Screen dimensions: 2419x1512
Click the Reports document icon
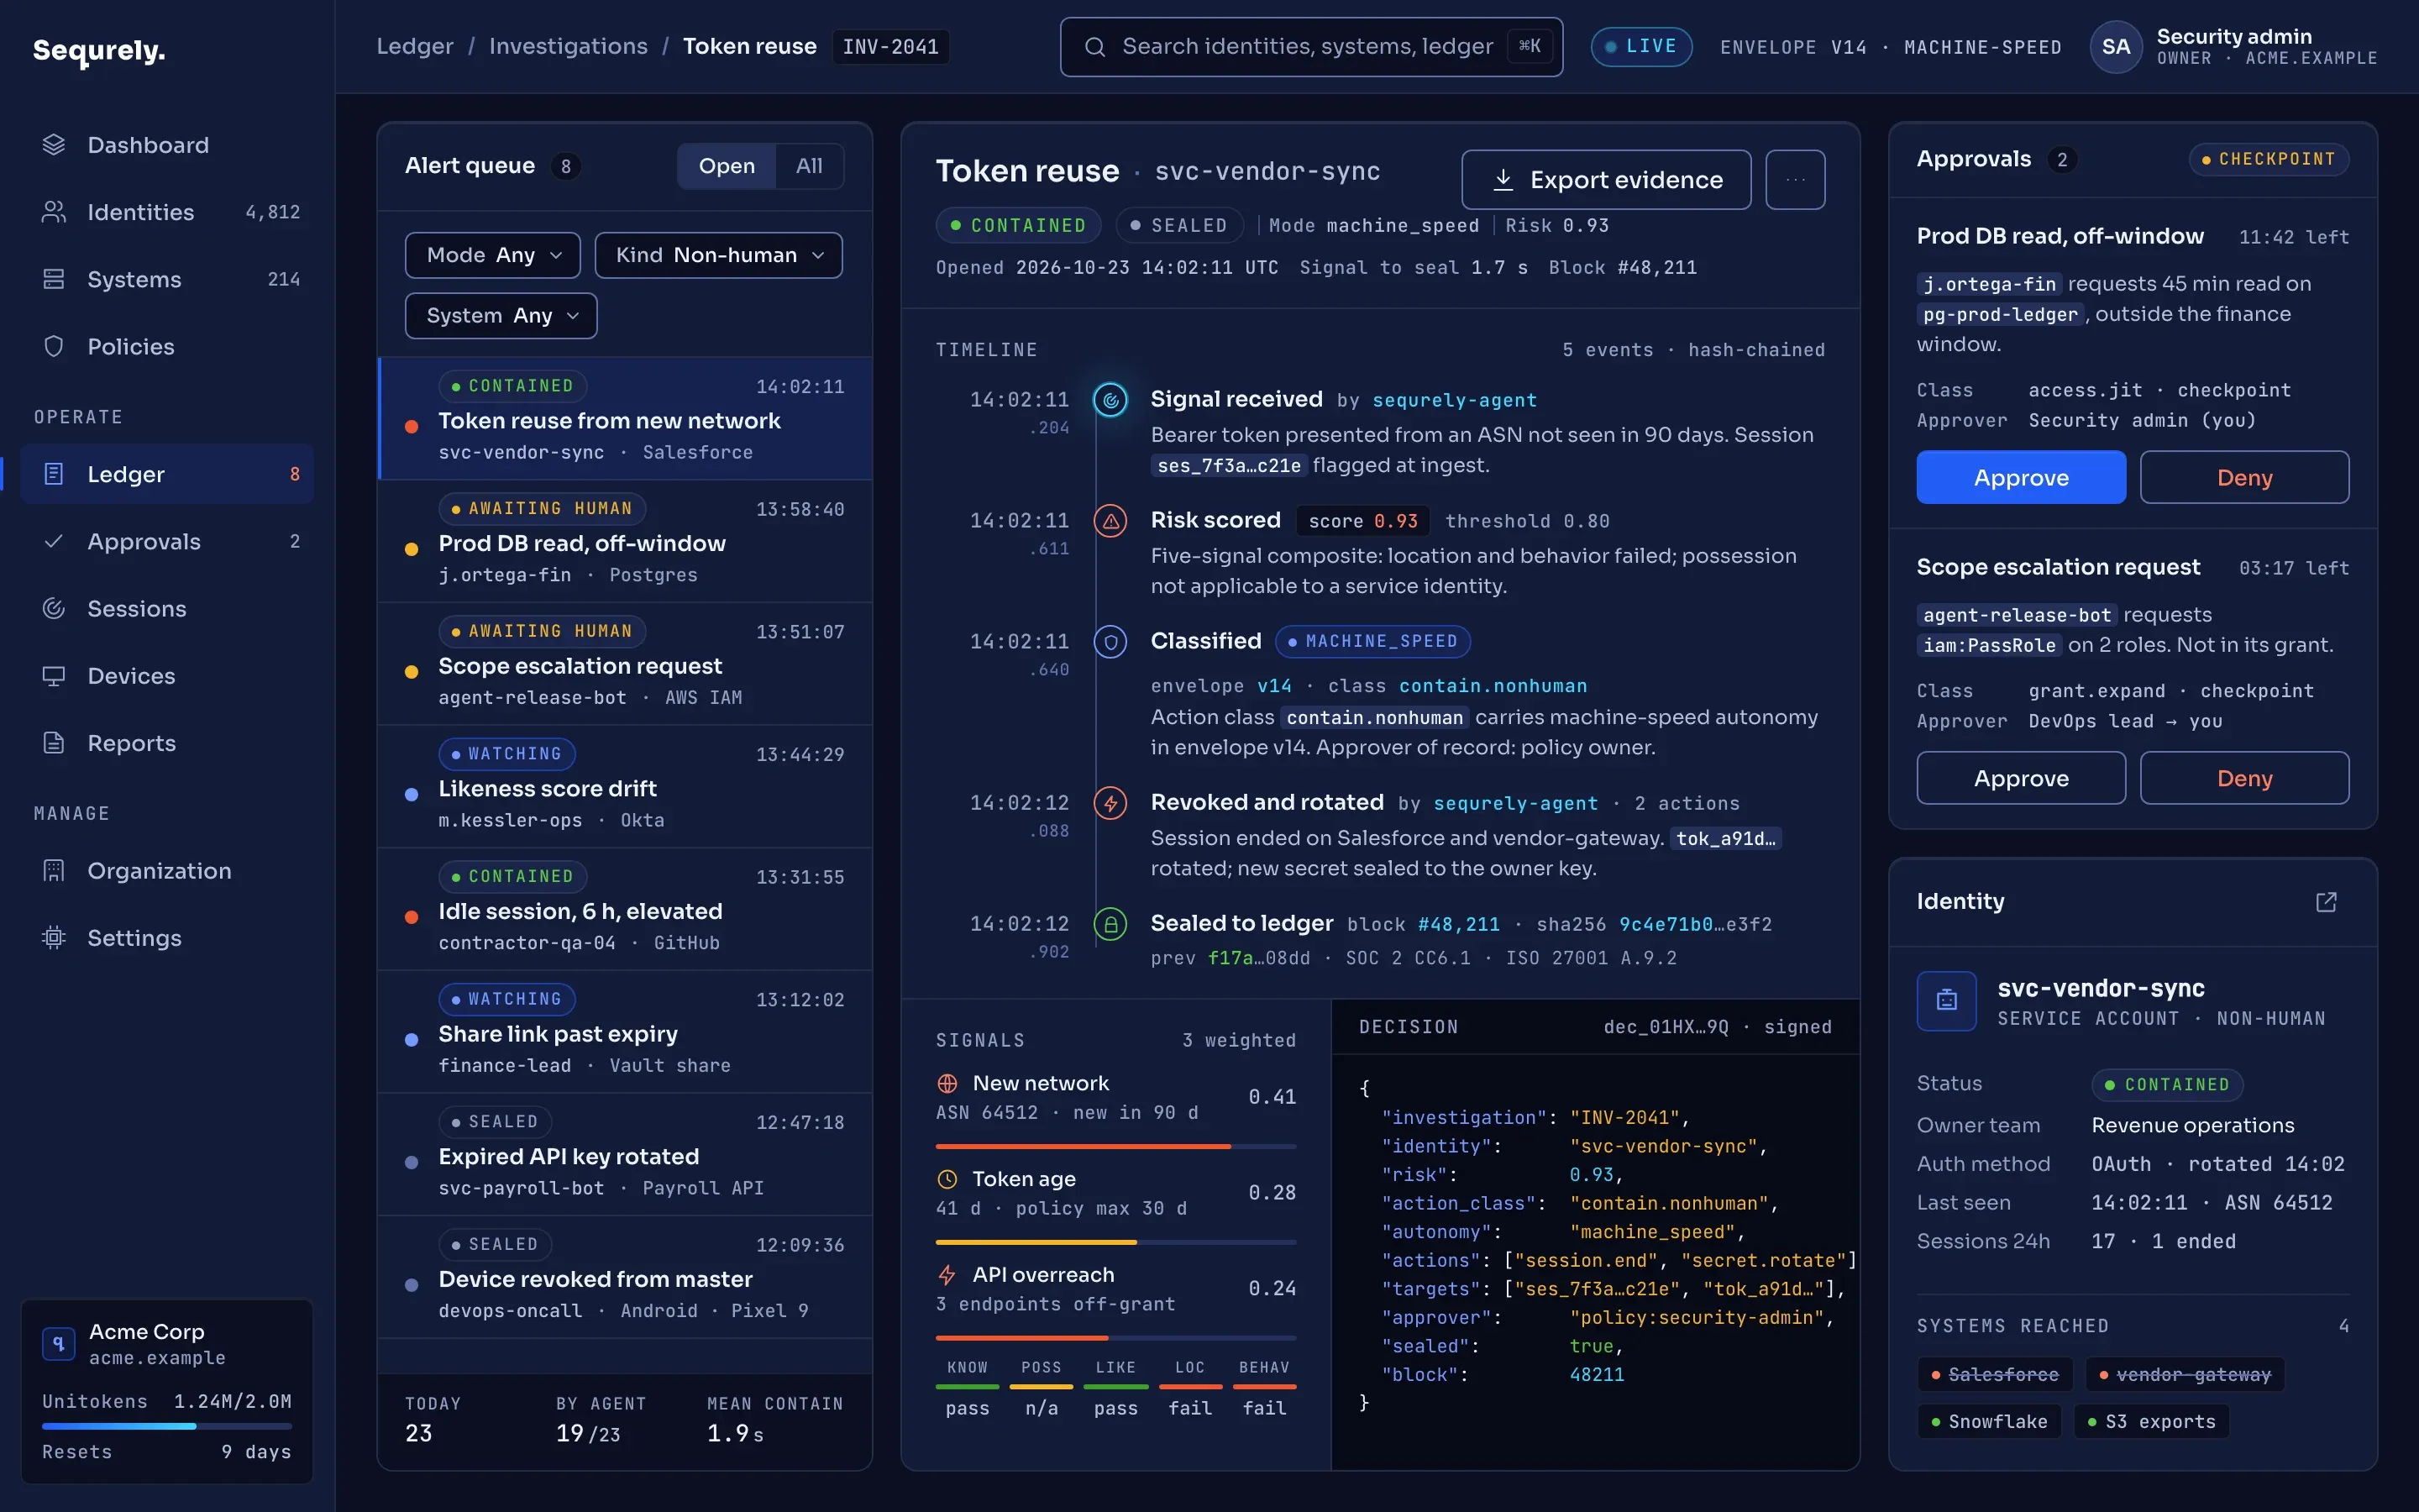click(x=54, y=742)
